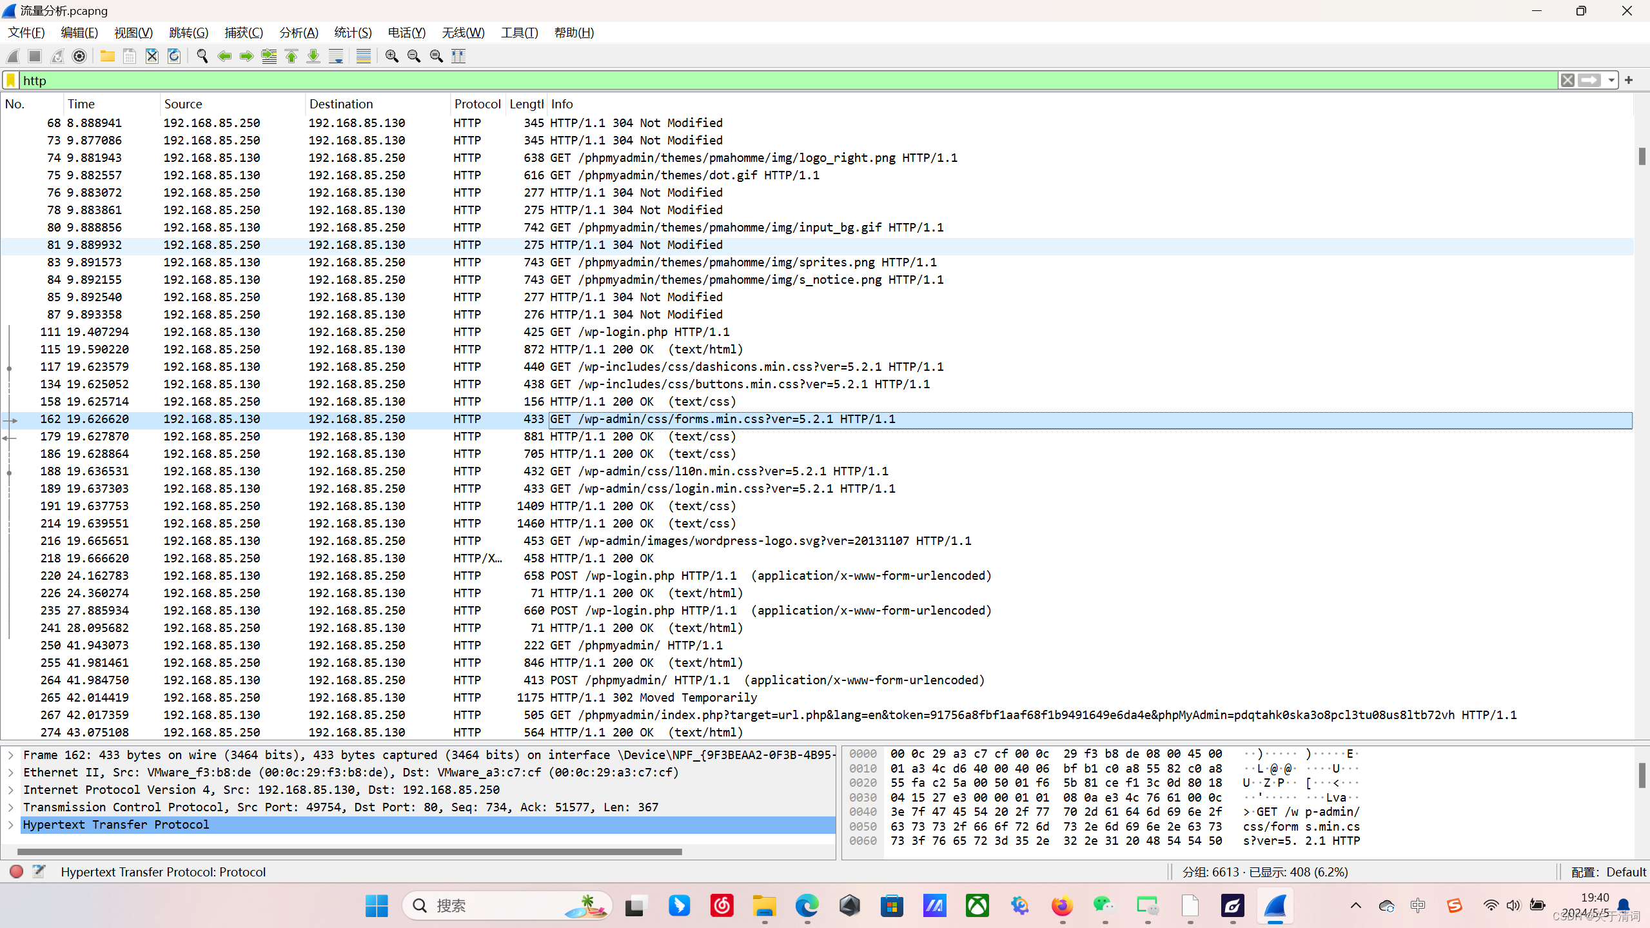Clear the display filter with X button
Screen dimensions: 1650x928
coord(1567,80)
